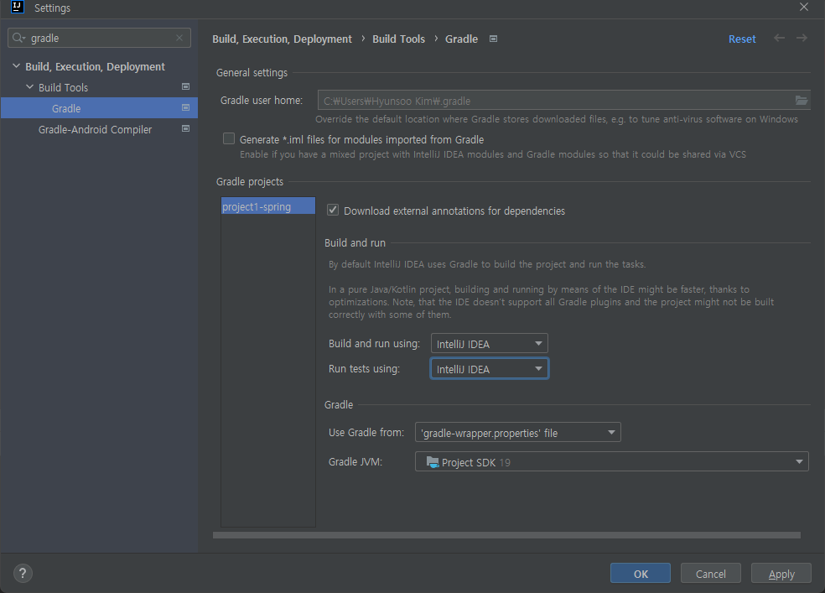Click the Cancel button

click(x=711, y=573)
